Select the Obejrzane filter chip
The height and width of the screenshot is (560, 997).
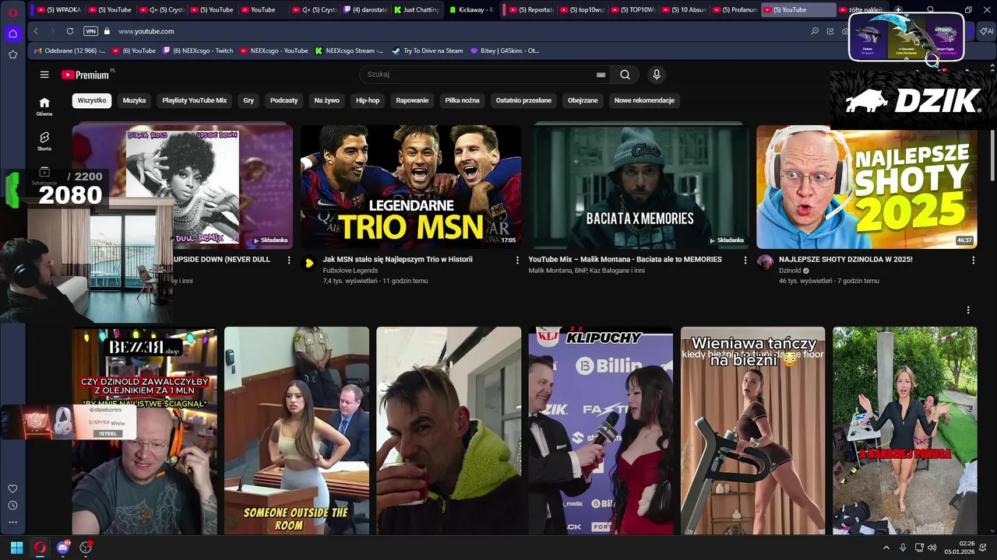pos(583,100)
